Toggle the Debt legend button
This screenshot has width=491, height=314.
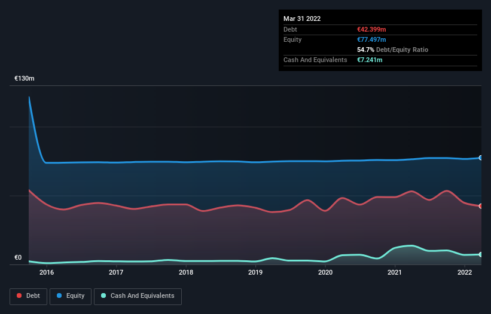coord(29,296)
